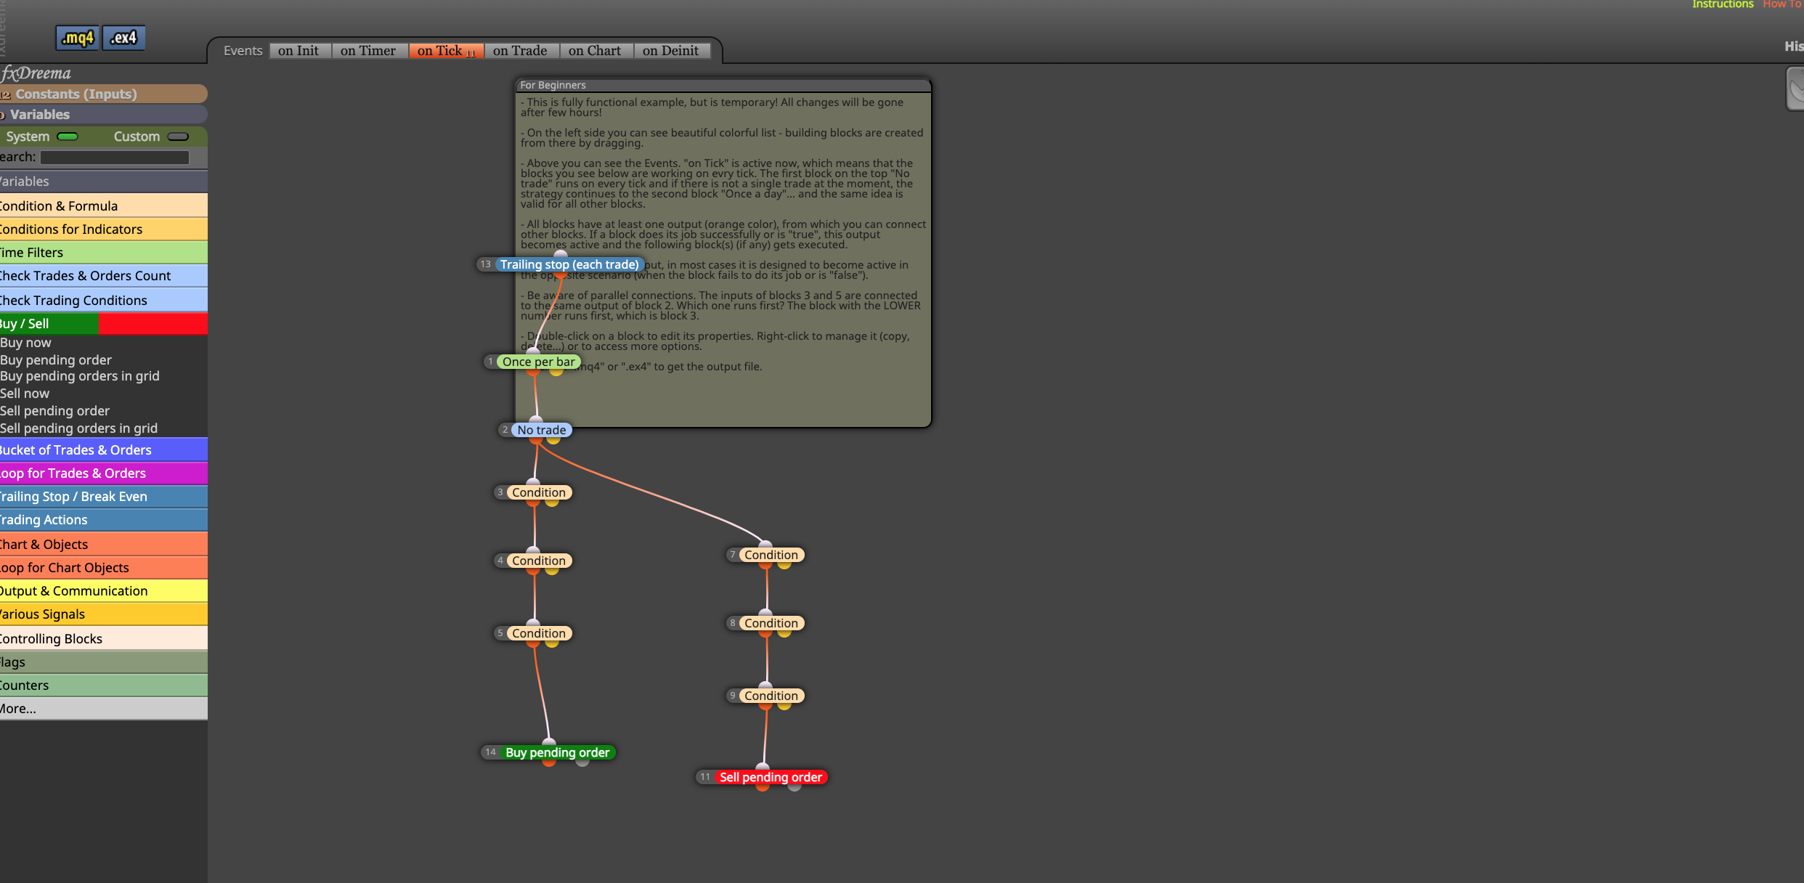Switch to the on Trade event tab
The height and width of the screenshot is (883, 1804).
520,51
